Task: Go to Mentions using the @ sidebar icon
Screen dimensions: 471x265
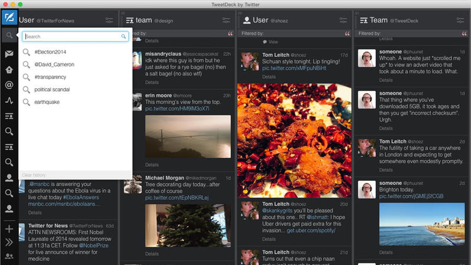Action: tap(9, 85)
